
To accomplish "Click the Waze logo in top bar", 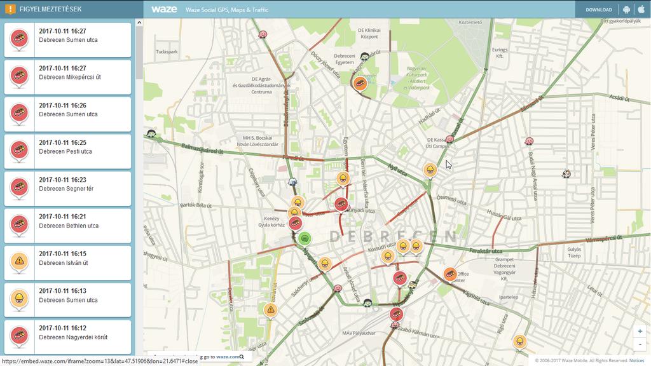I will coord(164,9).
